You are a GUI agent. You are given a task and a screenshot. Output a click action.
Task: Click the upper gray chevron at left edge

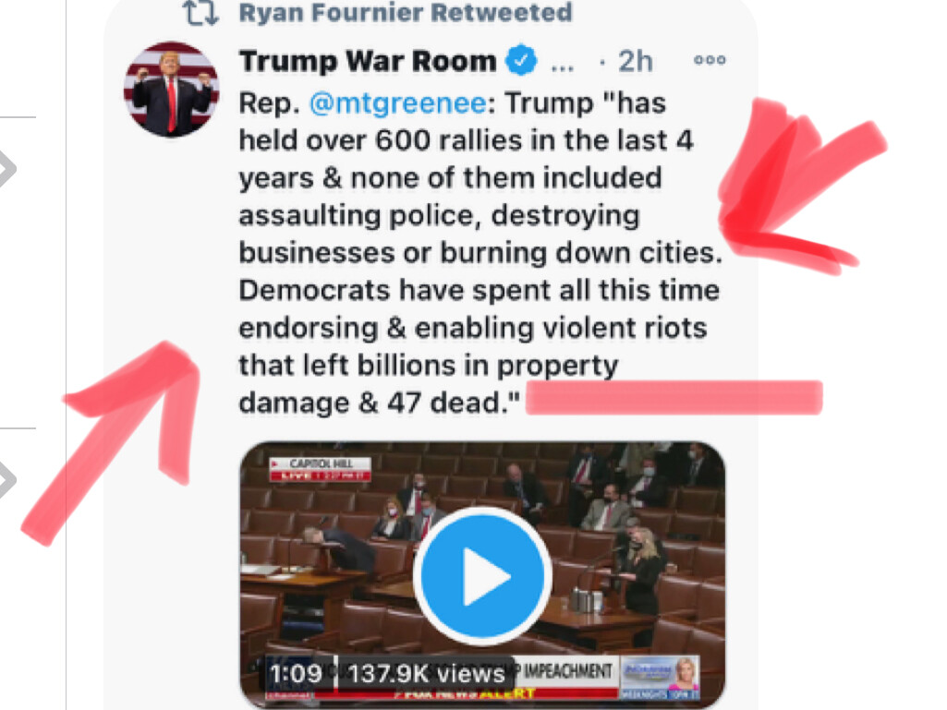click(x=6, y=169)
